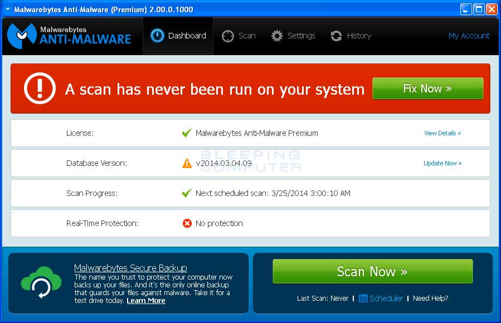This screenshot has width=501, height=323.
Task: Click the Settings gear icon
Action: [x=277, y=36]
